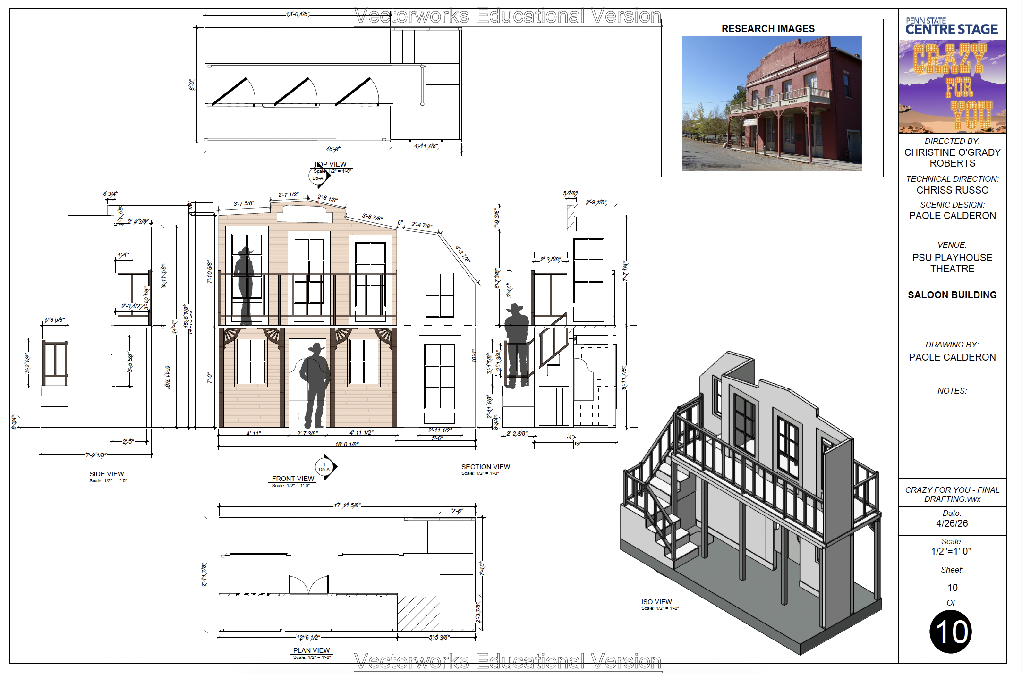Screen dimensions: 1022x674
Task: Click the 2'-7 3/8" door width dimension
Action: pyautogui.click(x=307, y=433)
